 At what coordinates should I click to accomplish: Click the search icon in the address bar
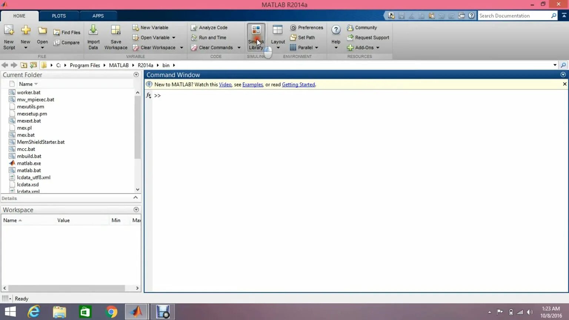pyautogui.click(x=563, y=65)
